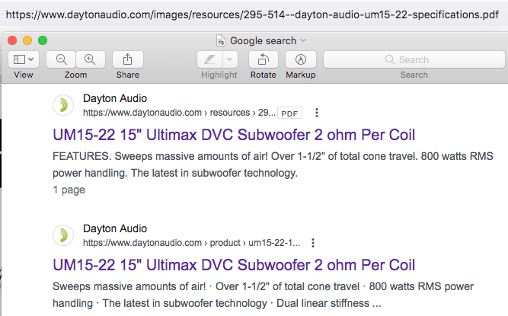Image resolution: width=508 pixels, height=316 pixels.
Task: Select the Highlight pen tool
Action: tap(210, 59)
